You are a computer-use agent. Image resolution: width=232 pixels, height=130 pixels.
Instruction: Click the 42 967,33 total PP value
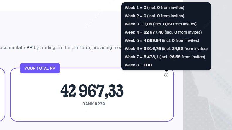92,91
